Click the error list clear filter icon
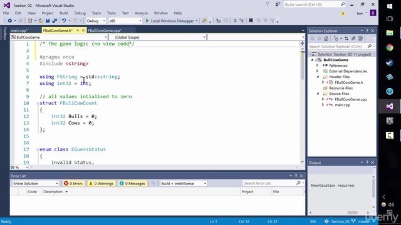Screen dimensions: 401x225 click(153, 183)
